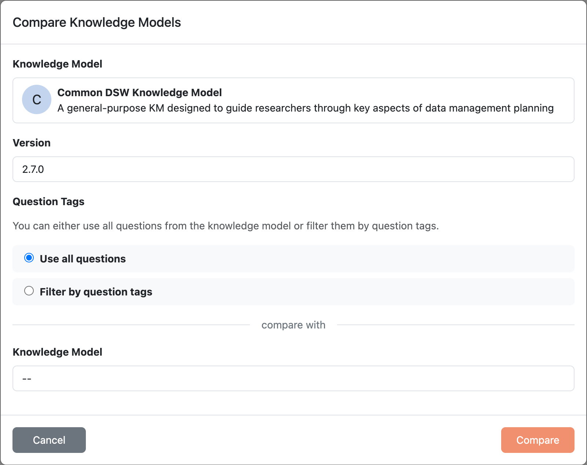Dismiss the dialog with Cancel

click(x=49, y=440)
